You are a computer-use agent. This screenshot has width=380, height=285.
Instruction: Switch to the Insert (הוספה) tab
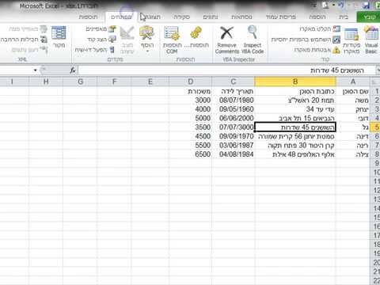[317, 17]
